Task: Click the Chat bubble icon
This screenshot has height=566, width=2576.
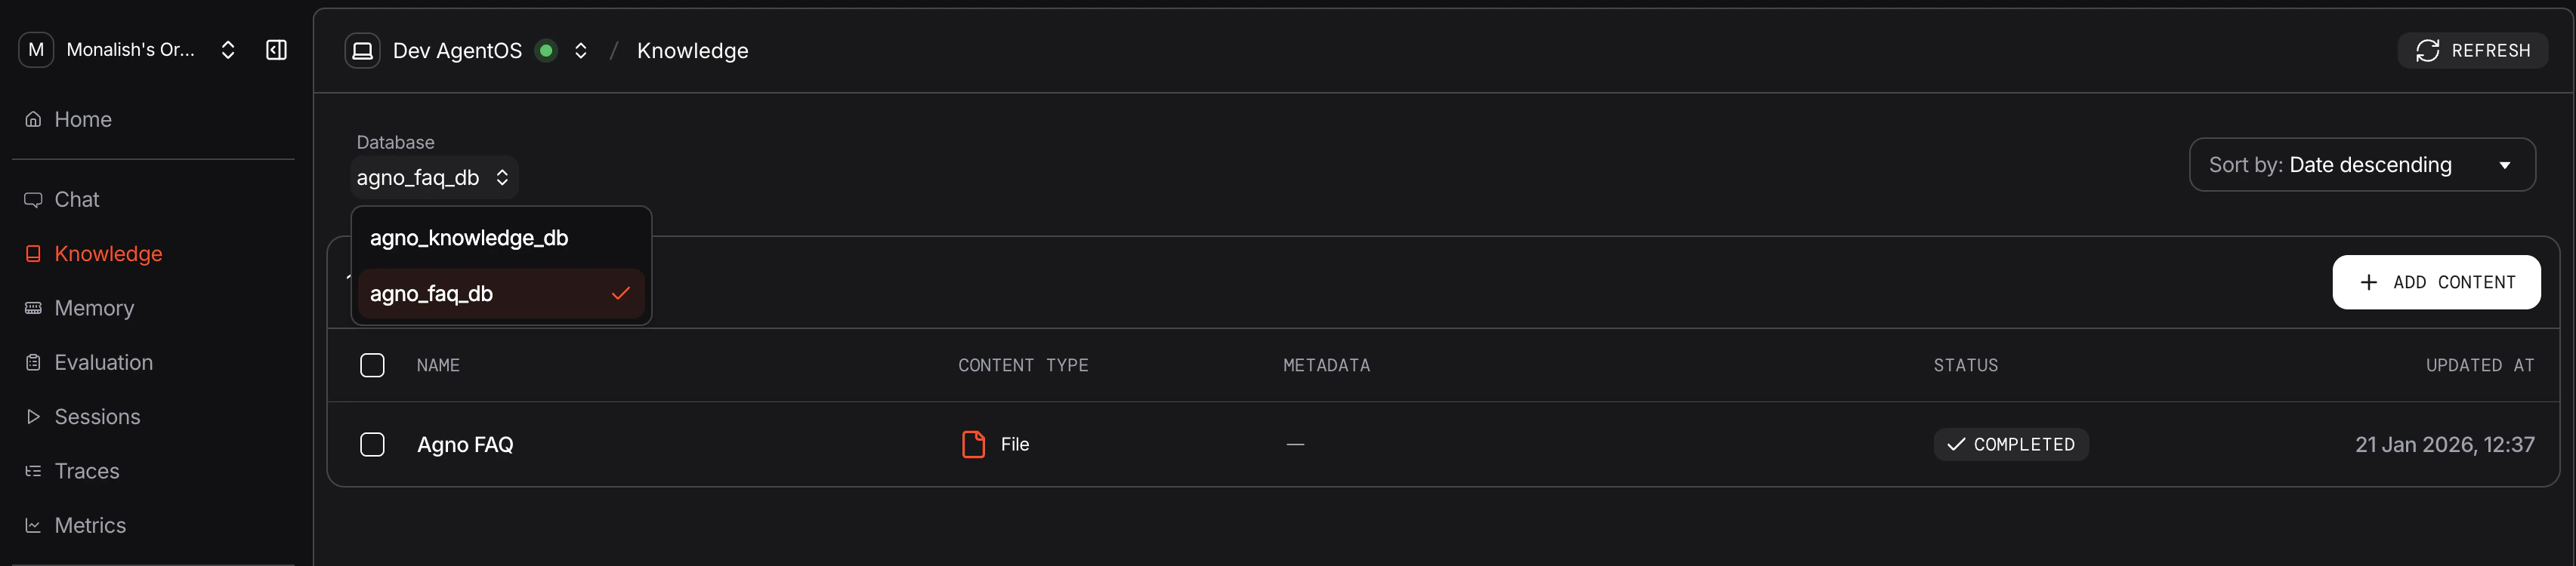Action: click(33, 200)
